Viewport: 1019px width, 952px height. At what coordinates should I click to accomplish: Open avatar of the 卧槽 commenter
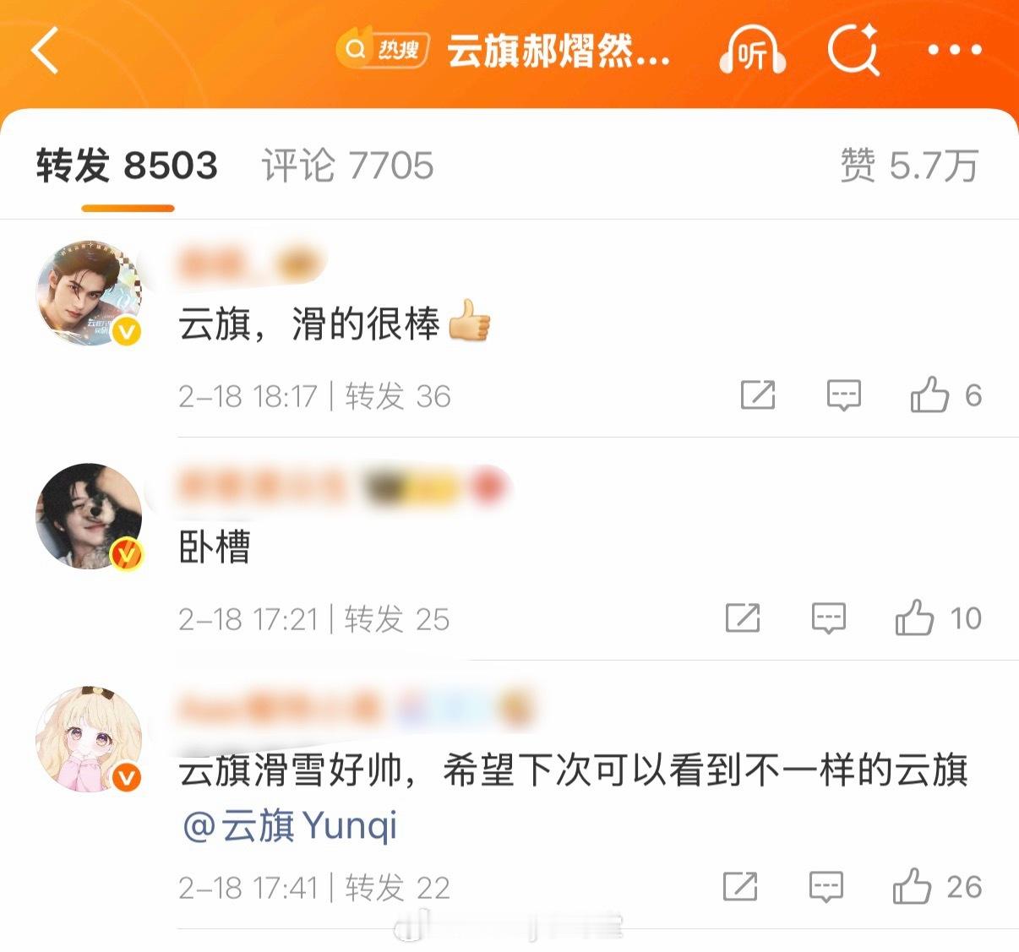pos(89,516)
